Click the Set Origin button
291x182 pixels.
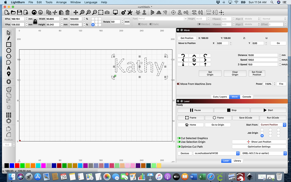point(210,73)
